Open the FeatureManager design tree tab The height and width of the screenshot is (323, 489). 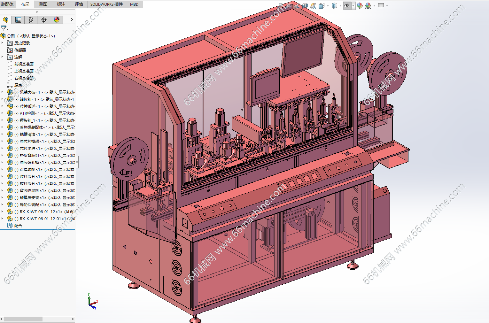(5, 20)
